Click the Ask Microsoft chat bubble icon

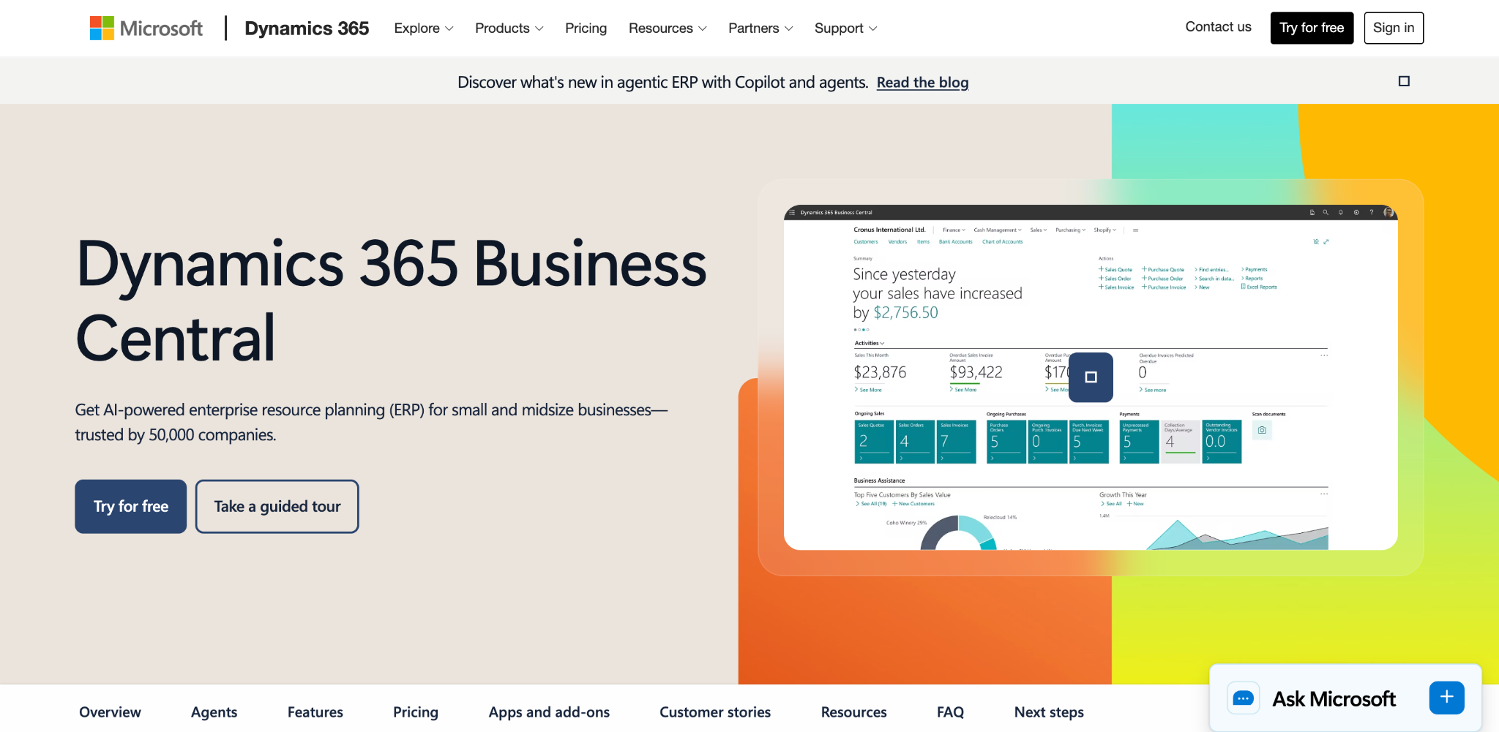(x=1243, y=698)
